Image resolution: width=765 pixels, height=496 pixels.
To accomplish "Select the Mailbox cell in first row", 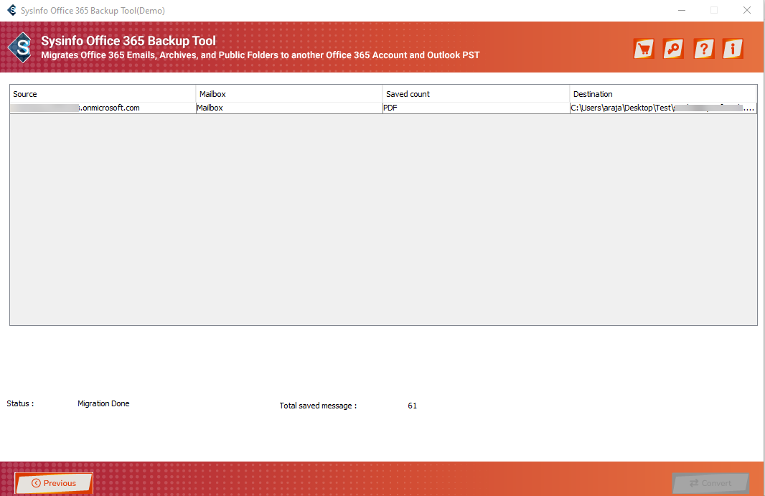I will pos(289,108).
